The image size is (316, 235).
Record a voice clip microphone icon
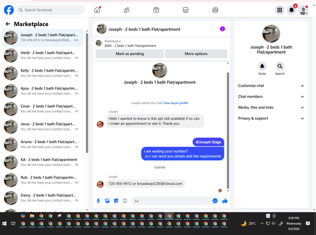pyautogui.click(x=98, y=201)
